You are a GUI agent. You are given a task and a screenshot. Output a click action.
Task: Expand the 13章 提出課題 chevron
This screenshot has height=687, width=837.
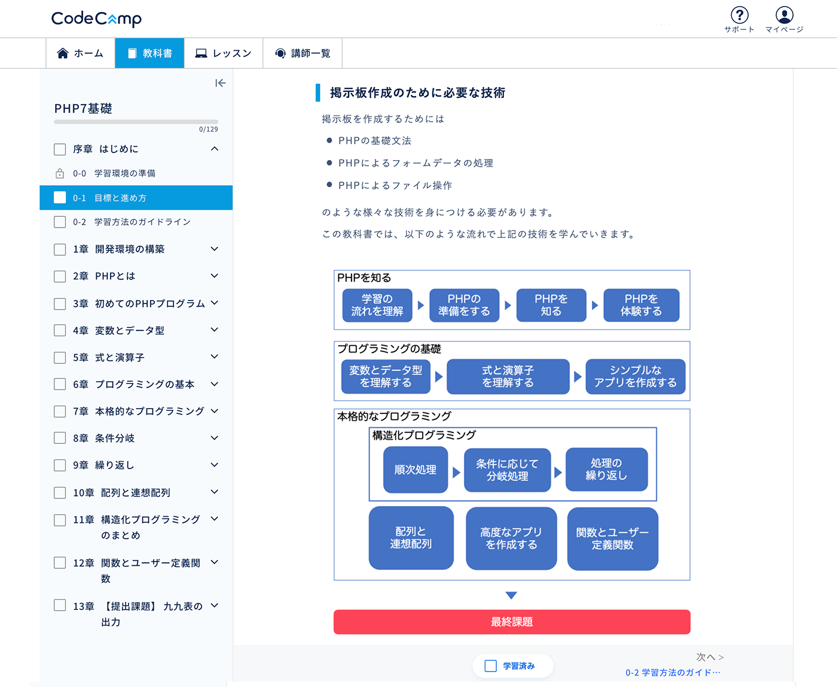215,605
